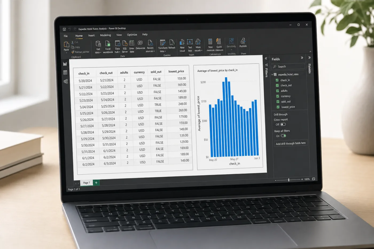Sort table by sold_out column header
374x249 pixels.
pos(156,72)
